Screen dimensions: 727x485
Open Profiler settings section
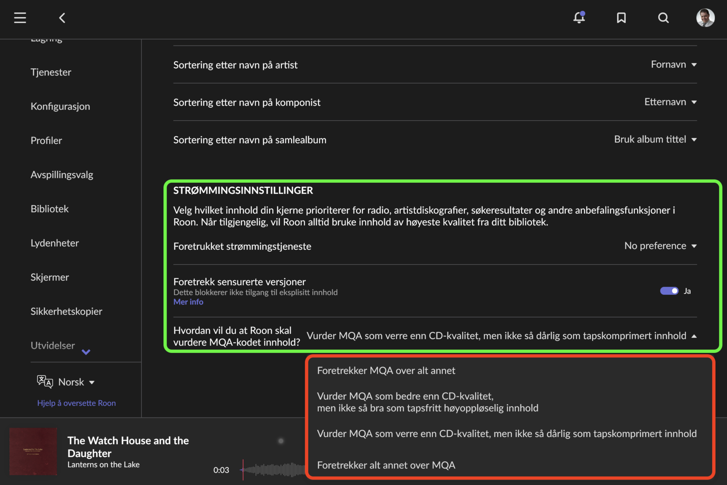click(x=46, y=140)
